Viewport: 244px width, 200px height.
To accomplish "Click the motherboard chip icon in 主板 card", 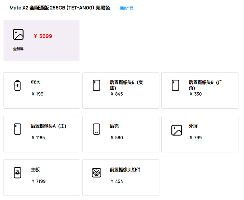I will click(18, 173).
